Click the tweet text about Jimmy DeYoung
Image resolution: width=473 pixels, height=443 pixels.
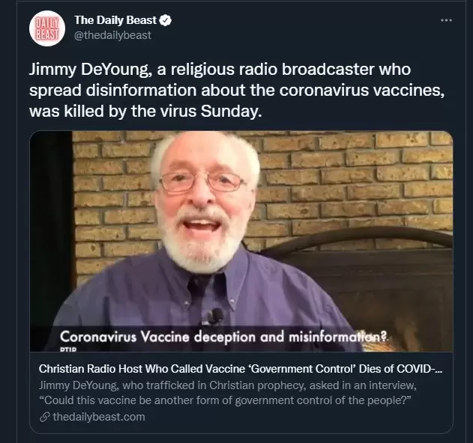237,90
